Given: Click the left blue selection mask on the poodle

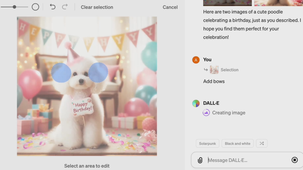Looking at the screenshot, I should tap(61, 72).
